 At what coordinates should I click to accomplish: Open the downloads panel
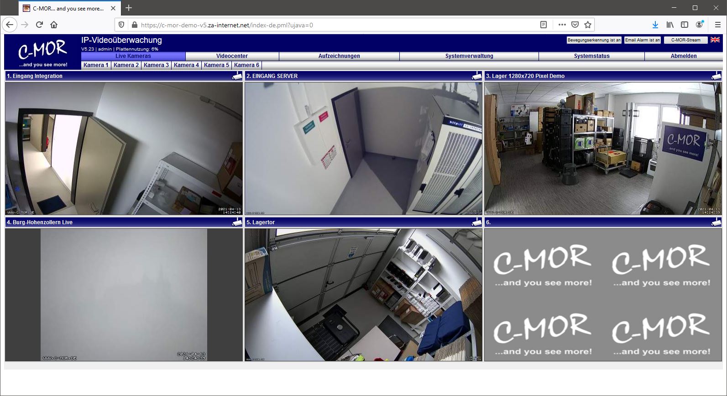[x=655, y=25]
